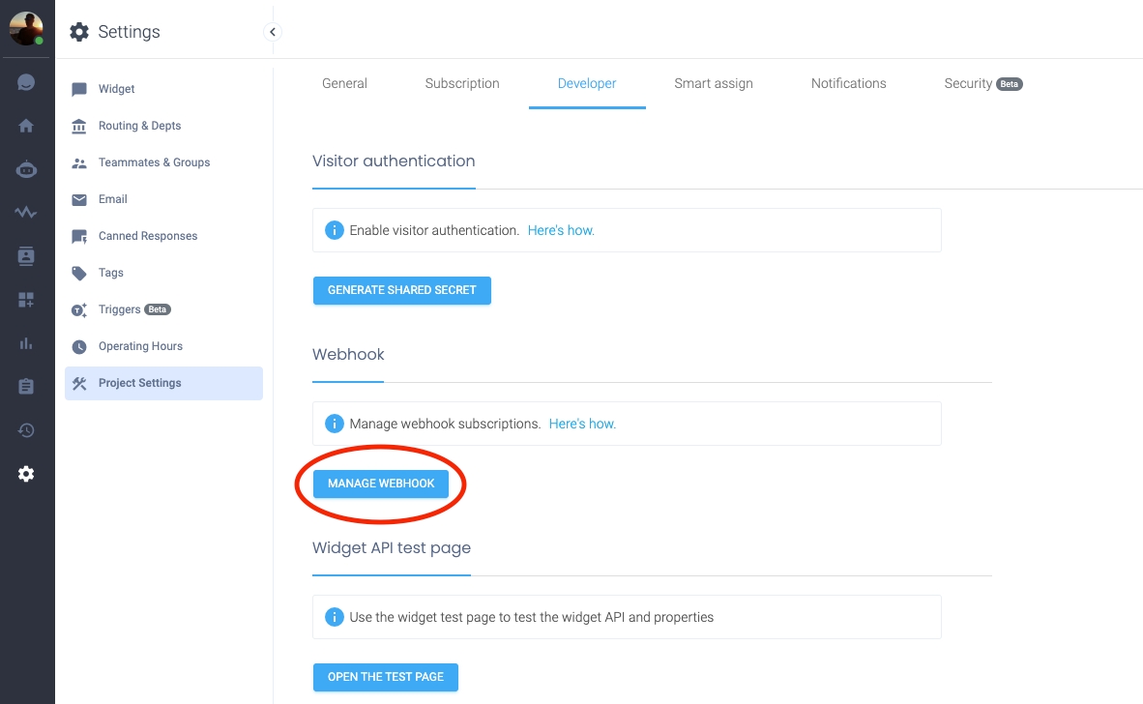Click the Project Settings tools icon

(x=79, y=383)
